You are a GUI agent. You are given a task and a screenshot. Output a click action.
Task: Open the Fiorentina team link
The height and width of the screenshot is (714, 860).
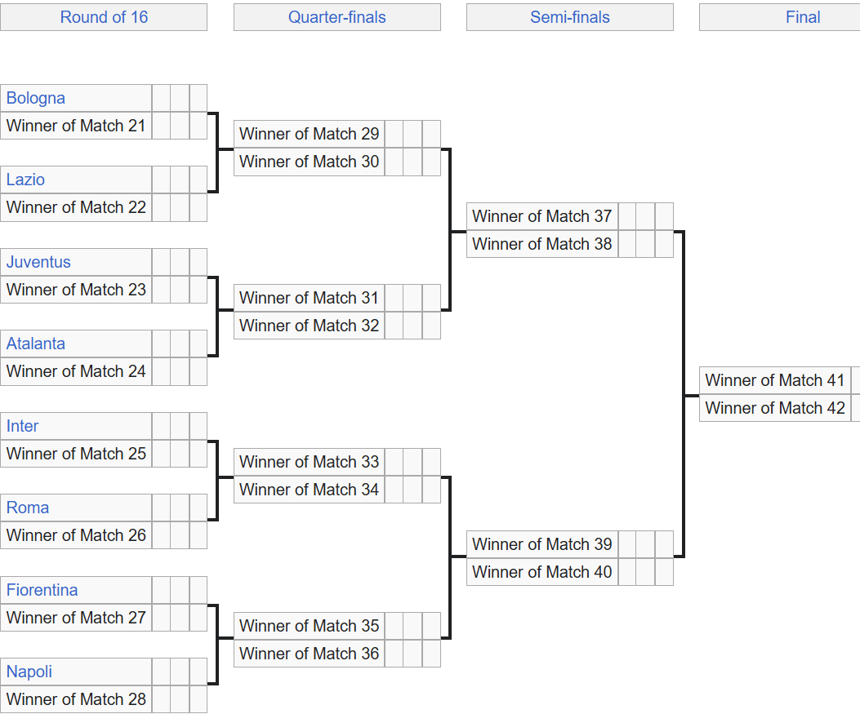click(42, 590)
